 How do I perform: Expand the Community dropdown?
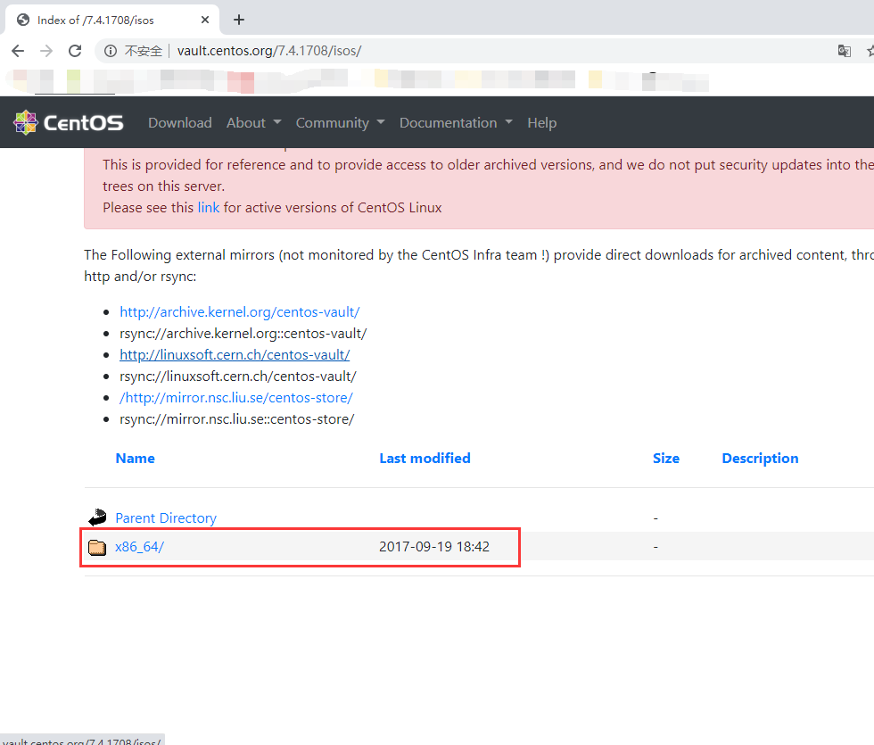pos(340,123)
